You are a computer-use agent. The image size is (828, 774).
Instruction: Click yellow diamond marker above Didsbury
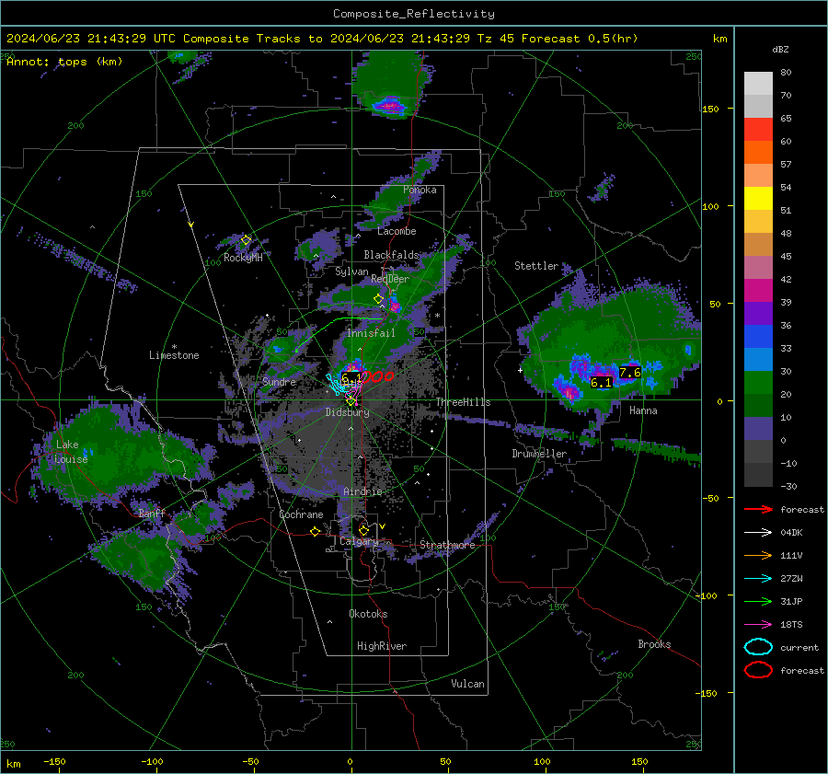(x=351, y=401)
